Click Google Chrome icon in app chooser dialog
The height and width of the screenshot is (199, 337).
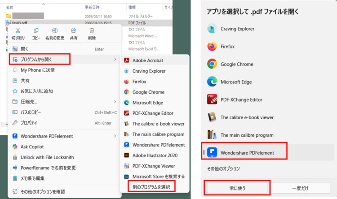point(212,64)
